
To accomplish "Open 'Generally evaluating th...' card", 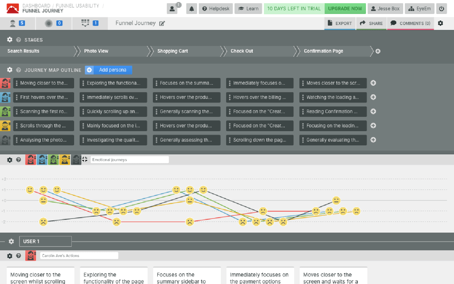I will pos(333,140).
